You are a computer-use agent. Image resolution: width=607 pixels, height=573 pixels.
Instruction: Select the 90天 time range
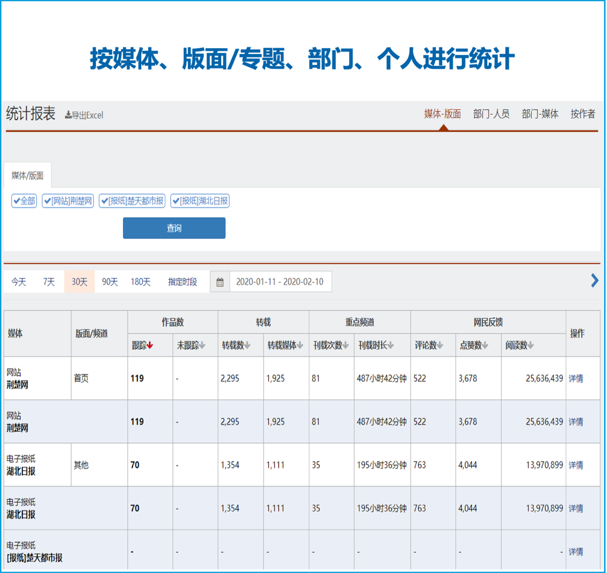tap(109, 282)
